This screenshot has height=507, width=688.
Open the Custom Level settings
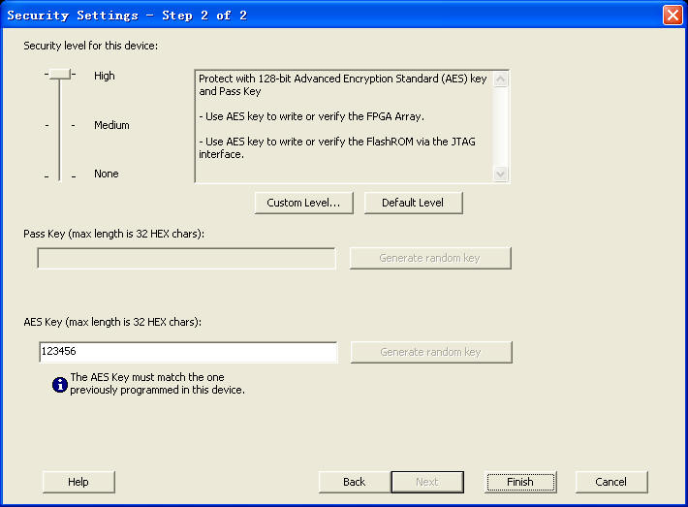303,203
